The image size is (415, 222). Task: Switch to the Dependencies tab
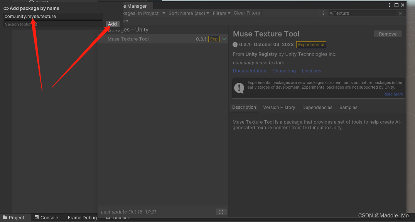click(x=317, y=108)
